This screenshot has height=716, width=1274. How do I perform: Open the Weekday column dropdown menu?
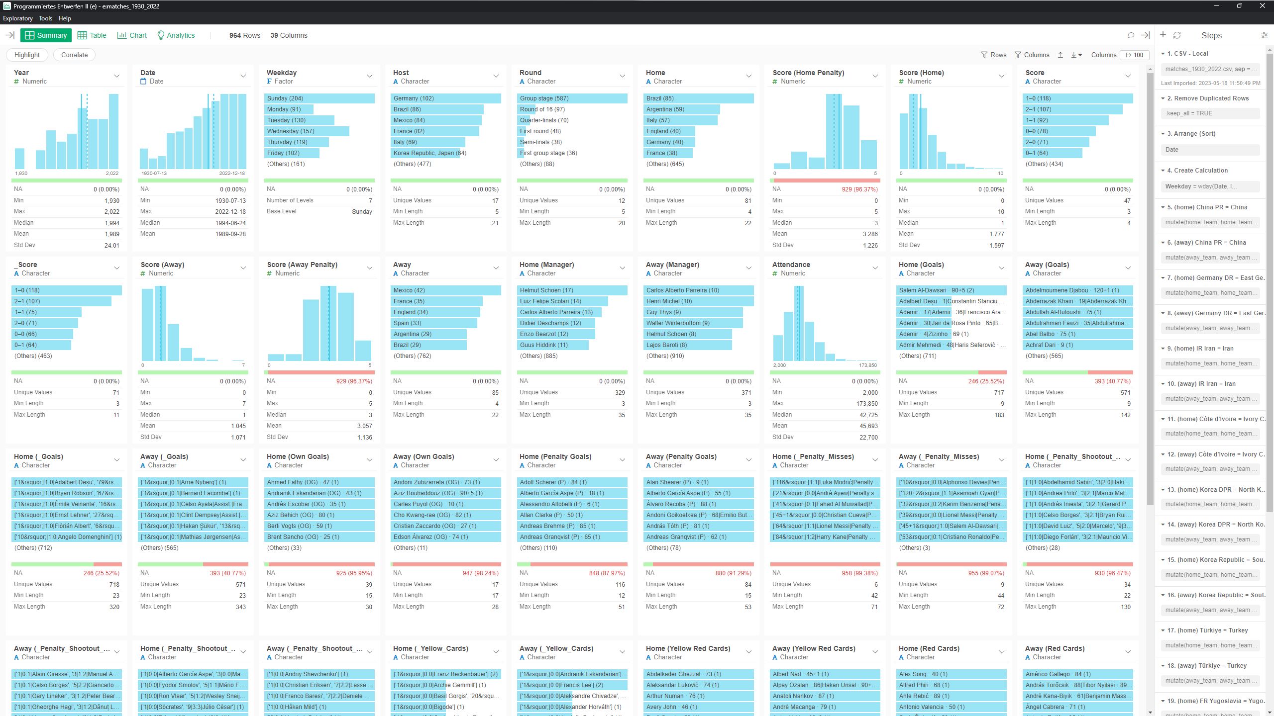[369, 76]
